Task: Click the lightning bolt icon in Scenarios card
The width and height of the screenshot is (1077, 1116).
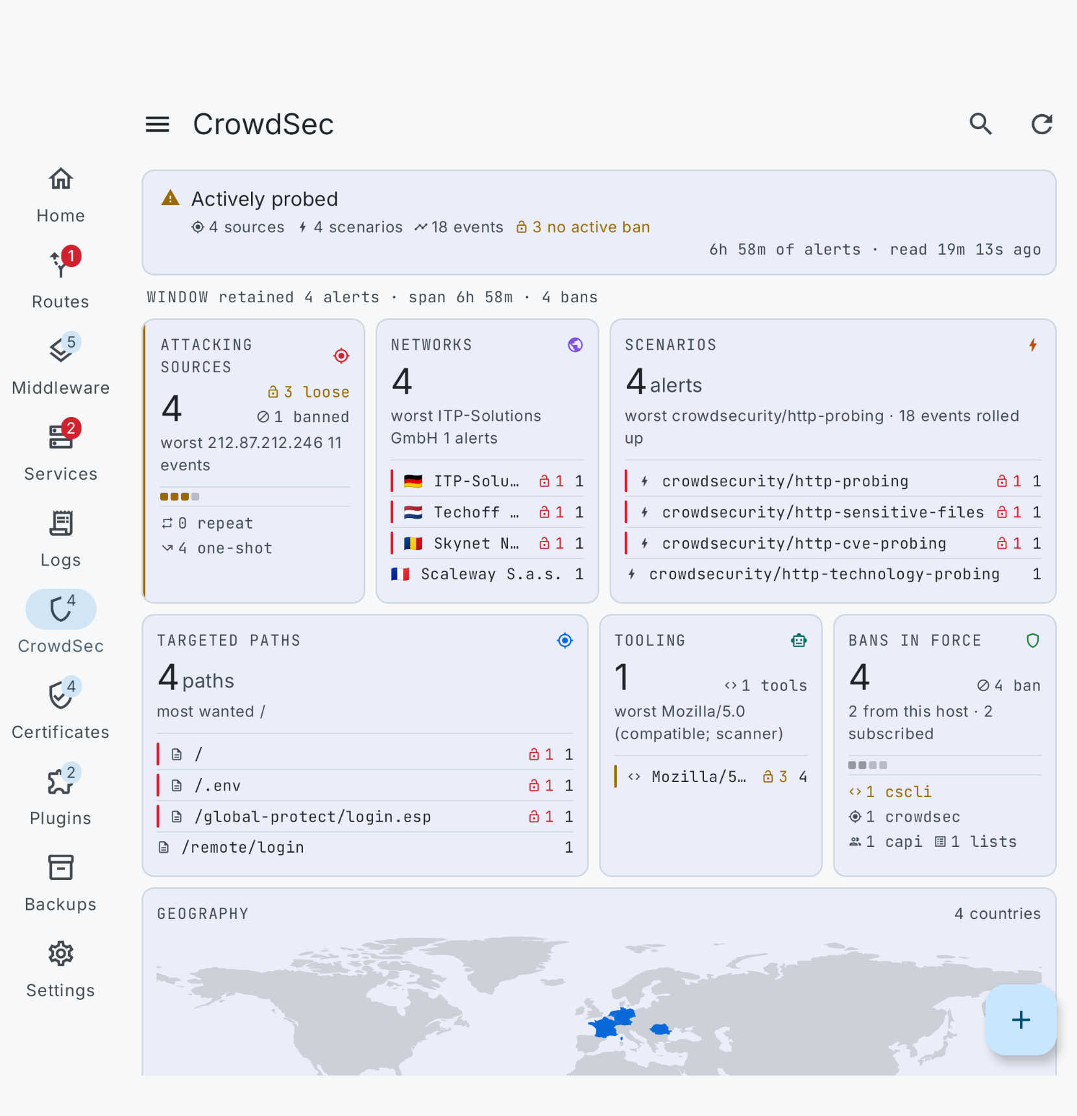Action: [1033, 345]
